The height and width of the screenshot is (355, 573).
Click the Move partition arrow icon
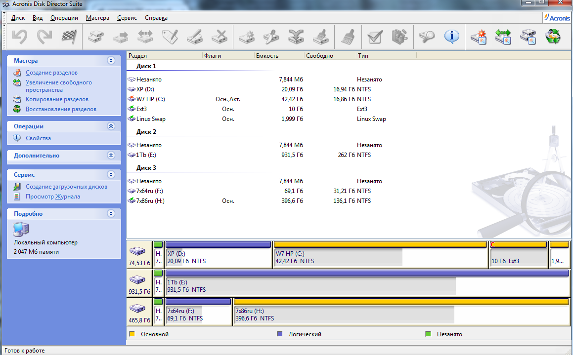point(120,37)
